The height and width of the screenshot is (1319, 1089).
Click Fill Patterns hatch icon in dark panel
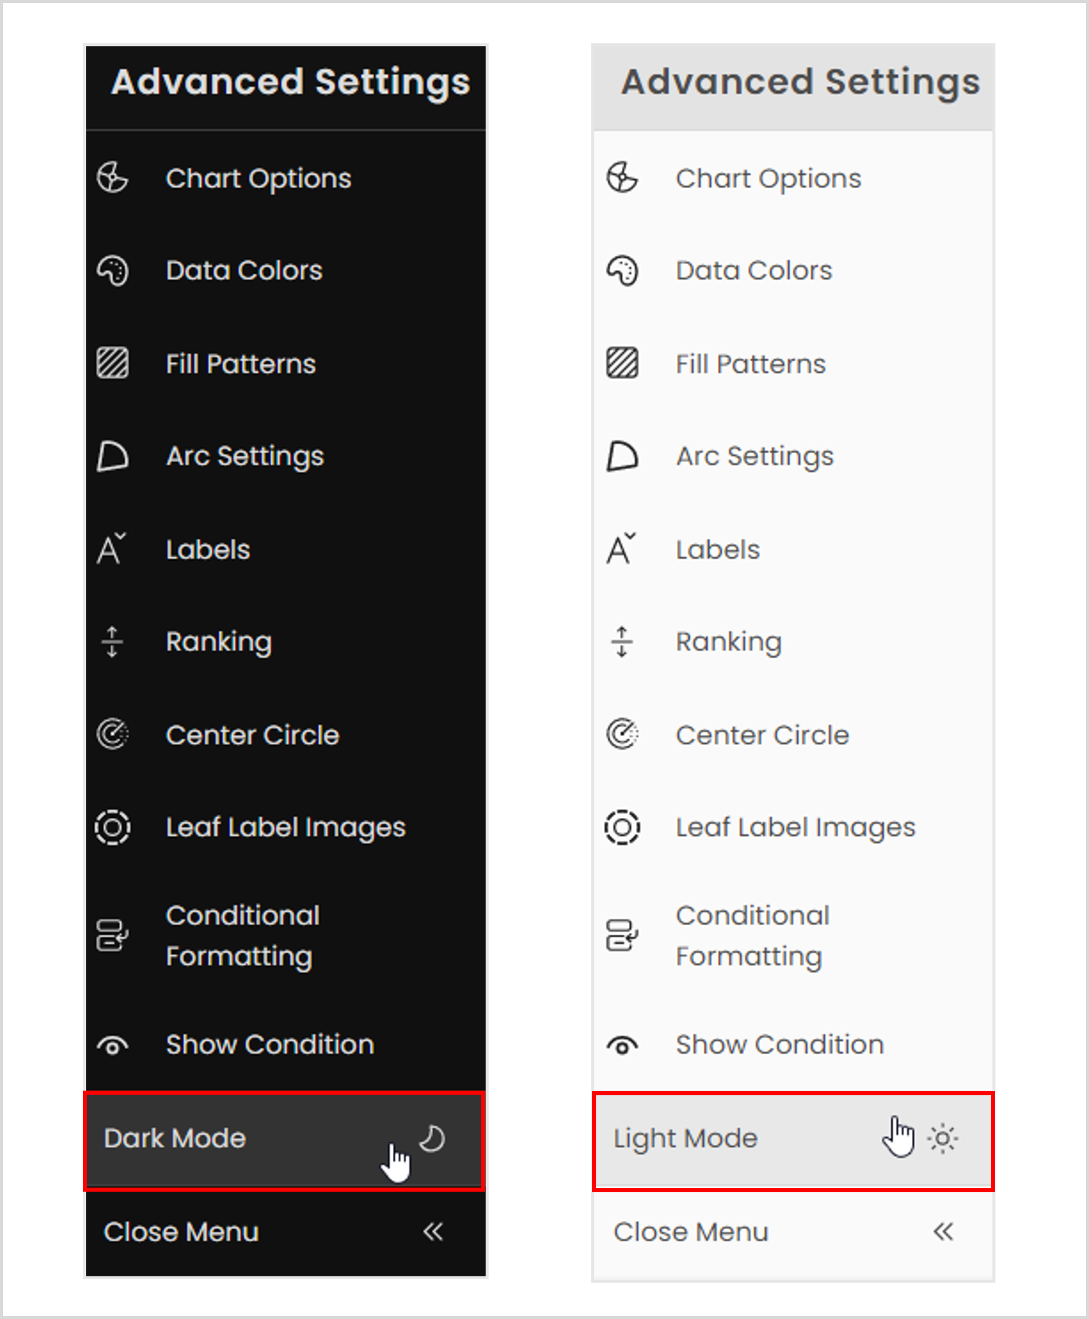pyautogui.click(x=113, y=363)
